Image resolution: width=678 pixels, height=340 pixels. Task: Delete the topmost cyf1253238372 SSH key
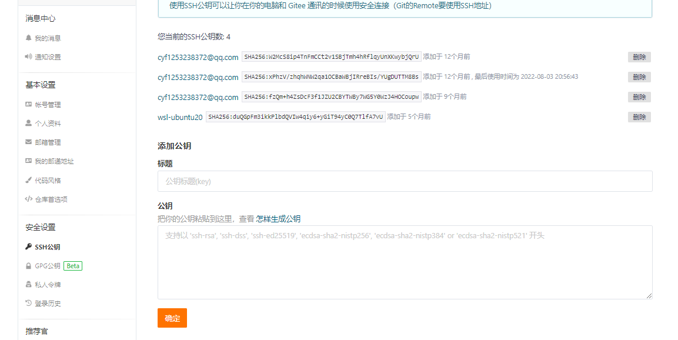pyautogui.click(x=639, y=57)
